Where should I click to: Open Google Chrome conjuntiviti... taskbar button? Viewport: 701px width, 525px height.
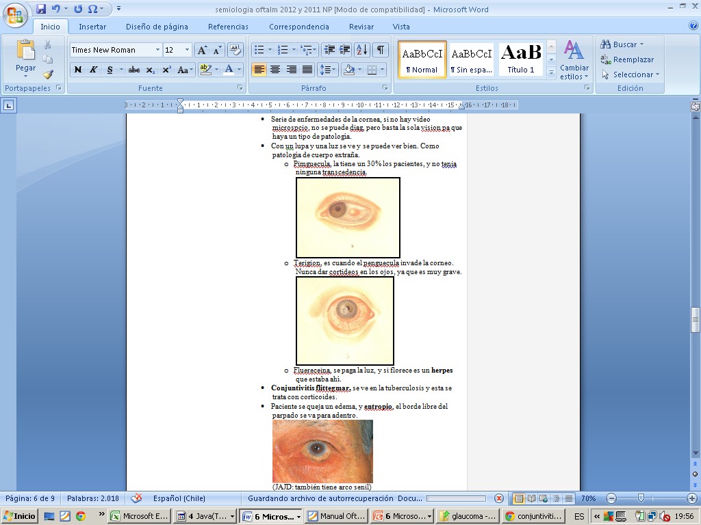pyautogui.click(x=533, y=516)
